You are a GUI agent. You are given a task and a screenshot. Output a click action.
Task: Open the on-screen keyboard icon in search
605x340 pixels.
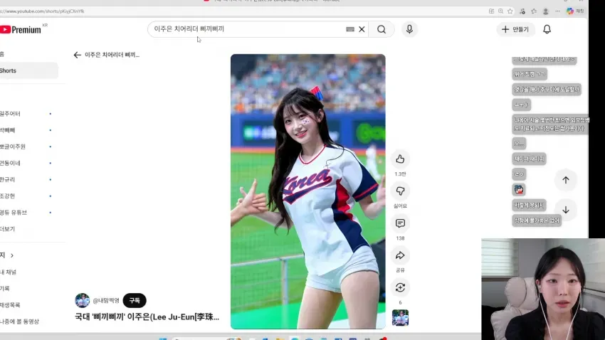350,29
